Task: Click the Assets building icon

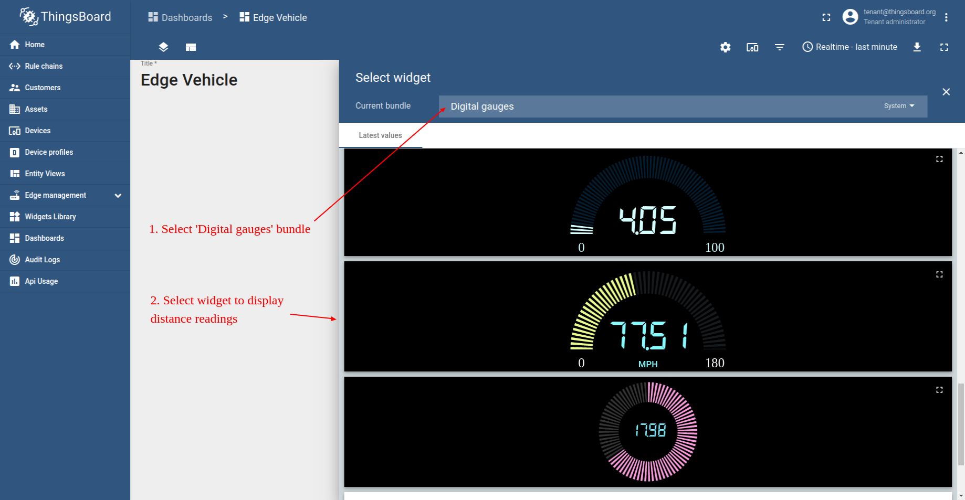Action: (x=15, y=109)
